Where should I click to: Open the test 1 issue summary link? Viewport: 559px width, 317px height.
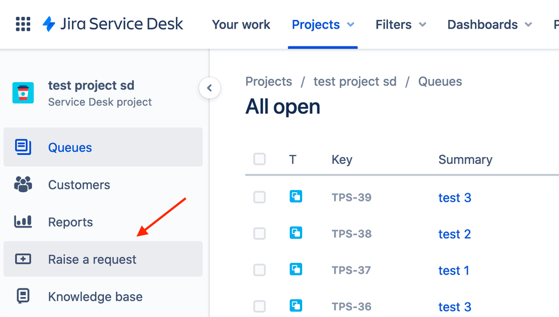pyautogui.click(x=453, y=271)
